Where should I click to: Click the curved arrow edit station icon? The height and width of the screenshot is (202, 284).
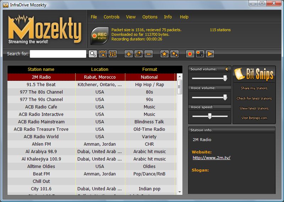pos(138,54)
